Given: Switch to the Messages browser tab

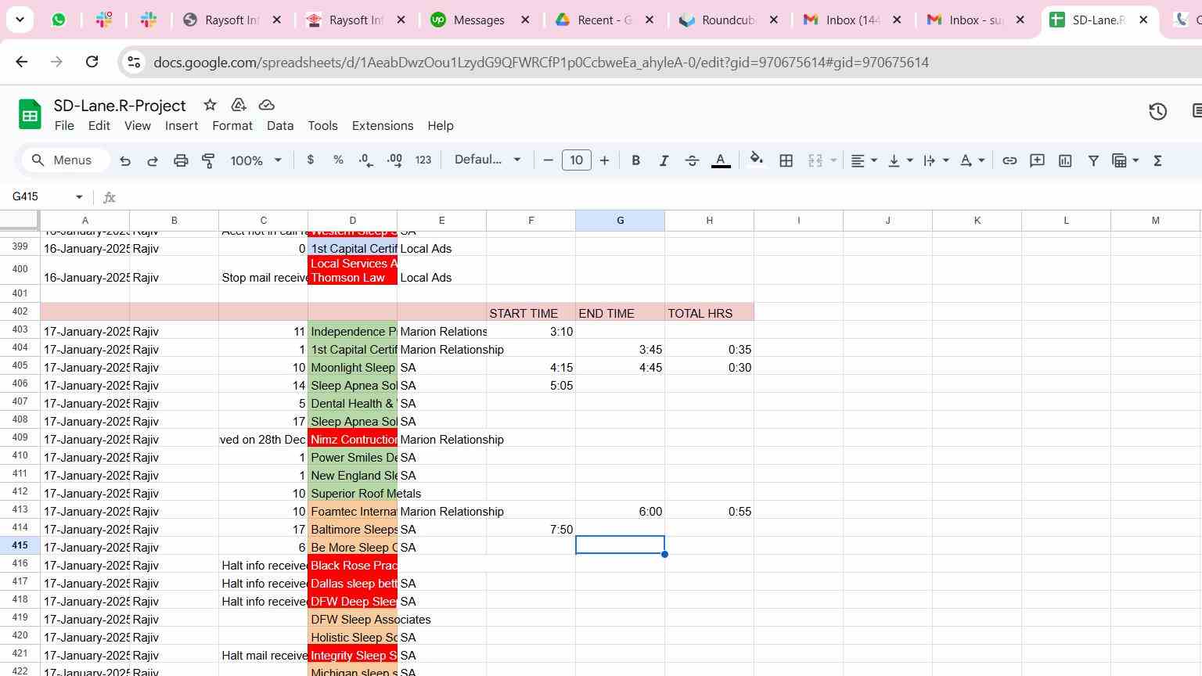Looking at the screenshot, I should (479, 20).
